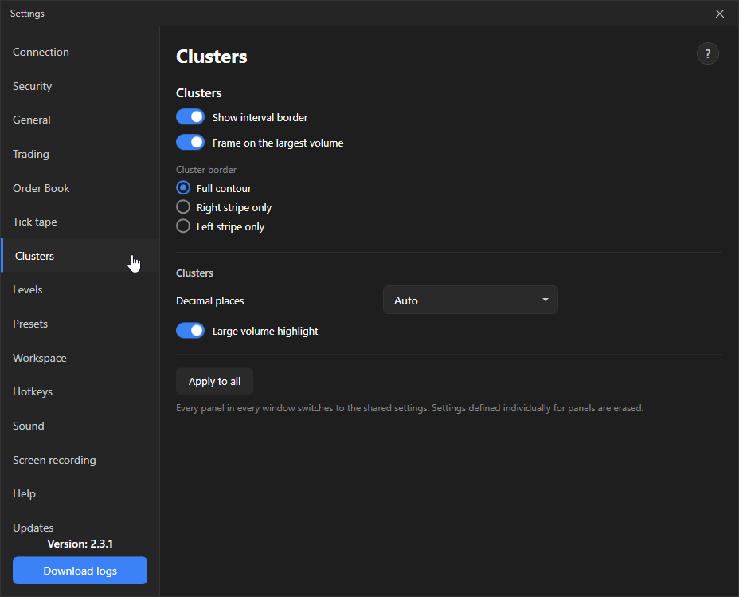739x597 pixels.
Task: Open Presets section
Action: point(80,324)
